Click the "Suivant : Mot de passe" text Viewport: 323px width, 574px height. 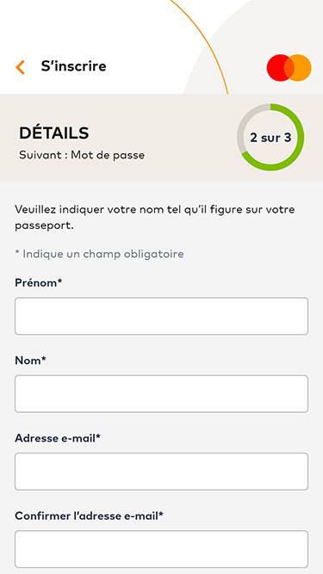[82, 155]
